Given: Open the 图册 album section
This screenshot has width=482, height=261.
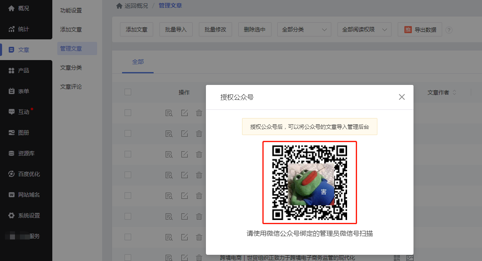Looking at the screenshot, I should click(19, 133).
